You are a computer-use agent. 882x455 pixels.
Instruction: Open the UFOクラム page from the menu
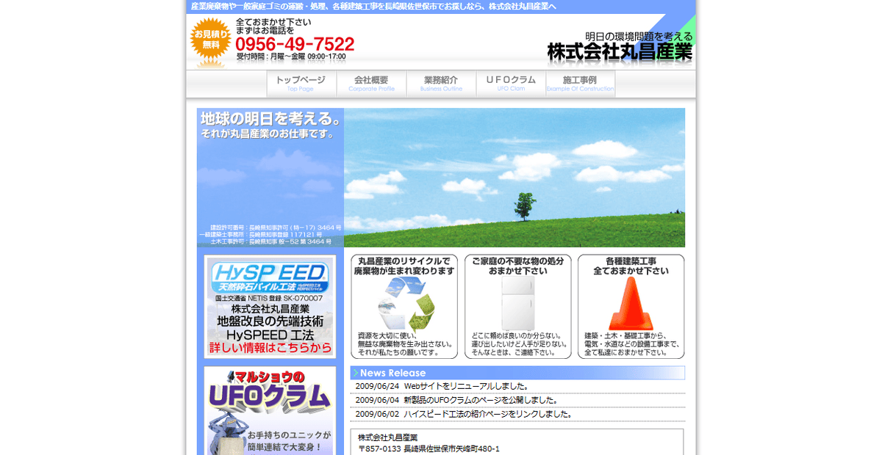(511, 82)
